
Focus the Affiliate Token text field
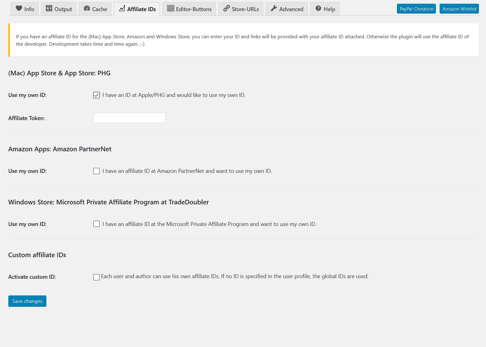[x=130, y=118]
